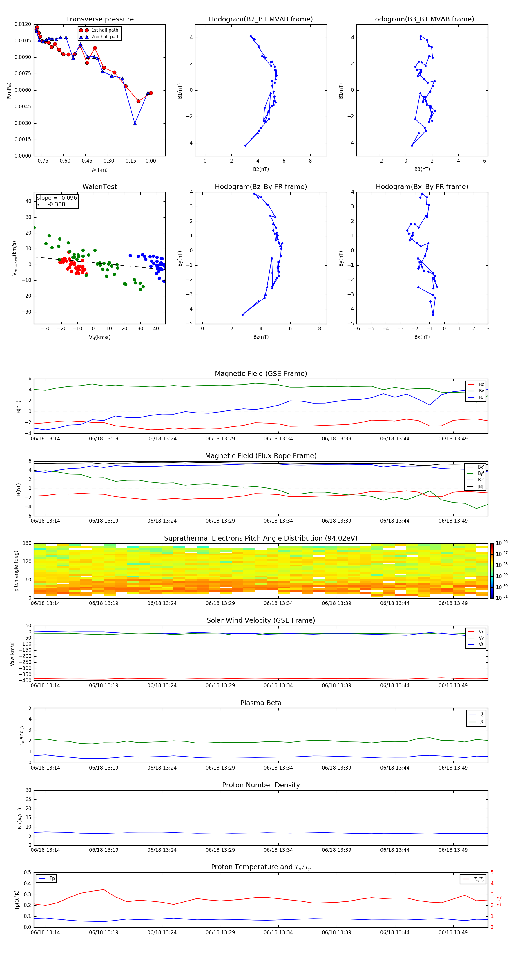Click the 'Hodogram(B2_B1 MVAB frame)' title
Screen dimensions: 522x958
(x=261, y=19)
